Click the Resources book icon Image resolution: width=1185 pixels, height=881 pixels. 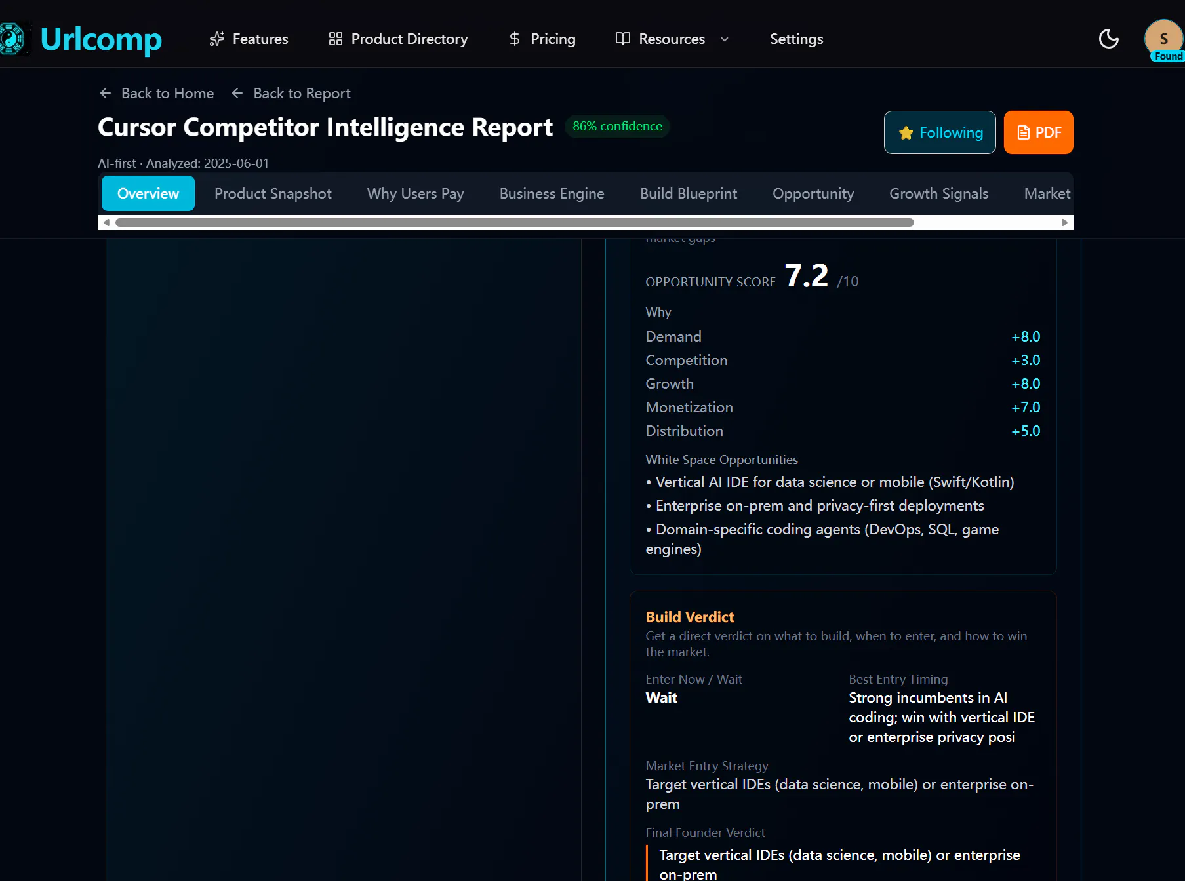tap(623, 39)
